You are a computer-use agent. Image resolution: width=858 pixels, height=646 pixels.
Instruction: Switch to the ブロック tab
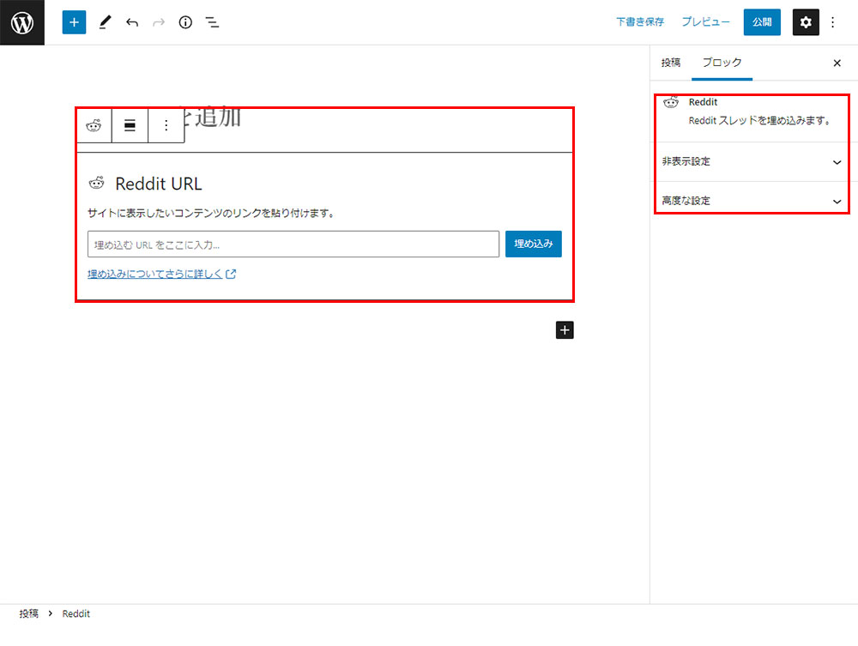(722, 63)
